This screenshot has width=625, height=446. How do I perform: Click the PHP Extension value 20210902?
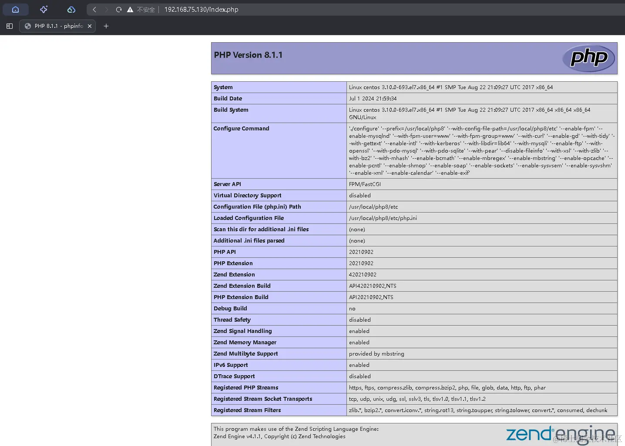pyautogui.click(x=361, y=263)
